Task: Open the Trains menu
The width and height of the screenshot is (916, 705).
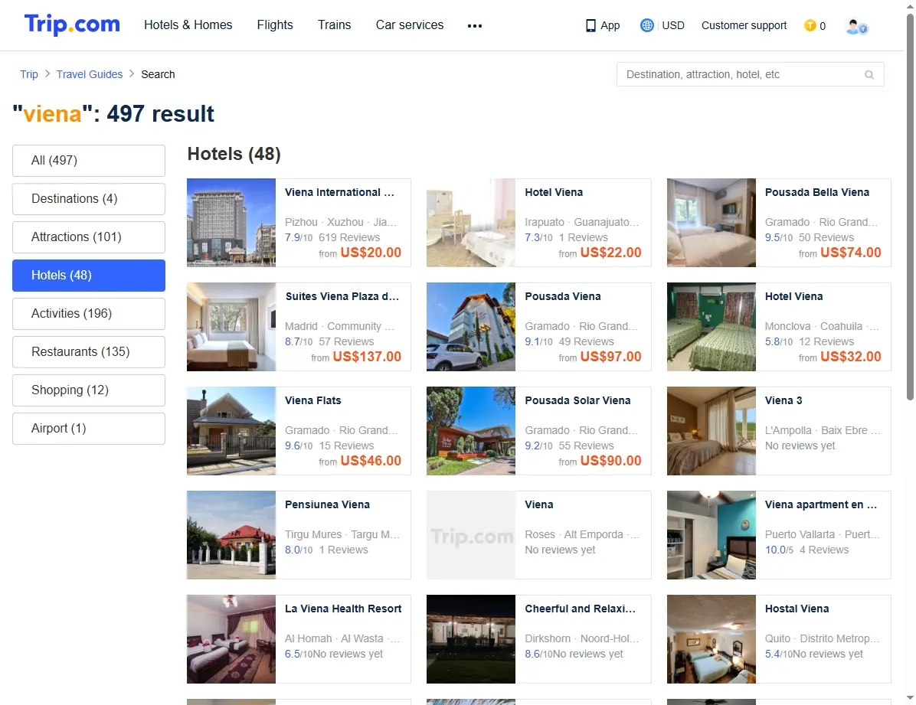Action: [334, 25]
